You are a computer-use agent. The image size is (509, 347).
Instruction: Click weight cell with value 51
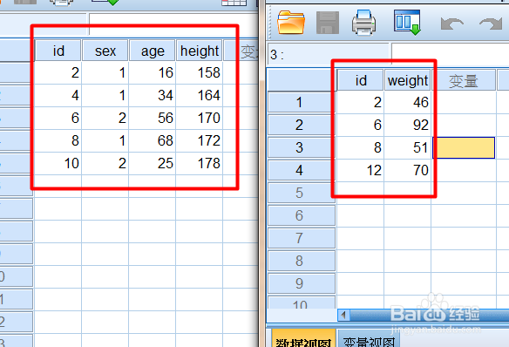click(408, 147)
